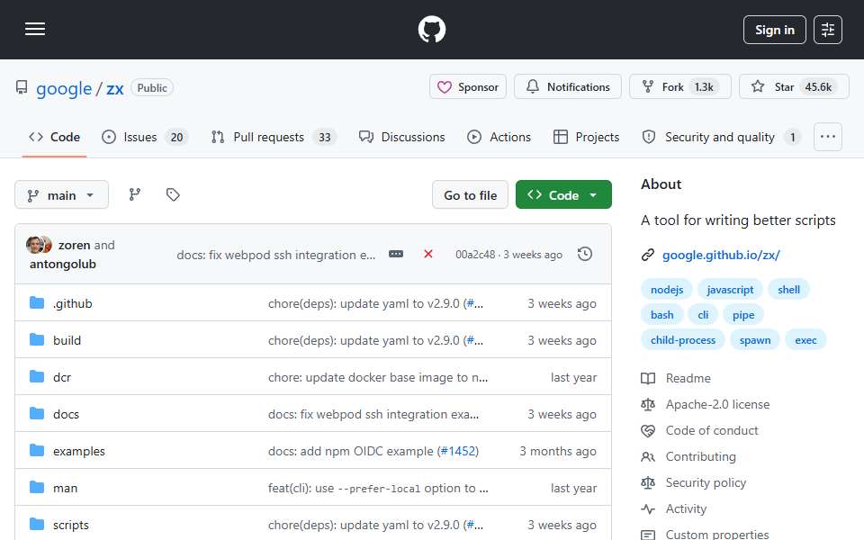Open google.github.io/zx/ website link

[721, 255]
